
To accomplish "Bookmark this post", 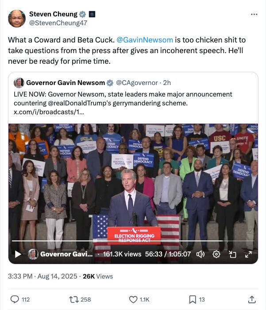I will (x=193, y=299).
